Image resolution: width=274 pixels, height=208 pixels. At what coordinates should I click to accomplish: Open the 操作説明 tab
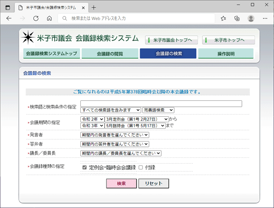(x=226, y=53)
